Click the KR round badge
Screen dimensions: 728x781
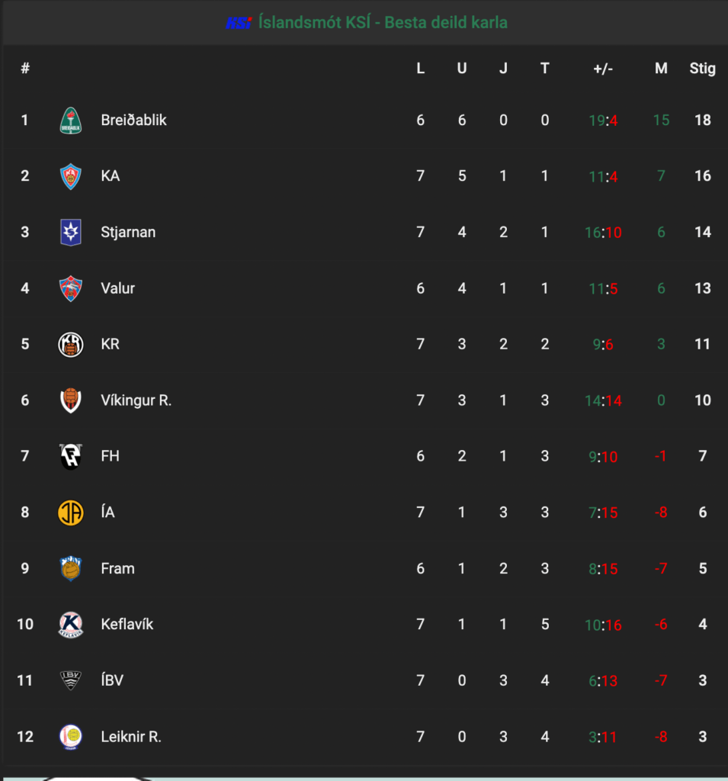click(71, 345)
